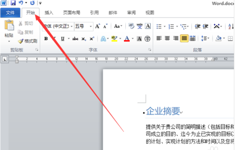This screenshot has width=235, height=150.
Task: Click the Shading paint bucket icon
Action: 219,38
